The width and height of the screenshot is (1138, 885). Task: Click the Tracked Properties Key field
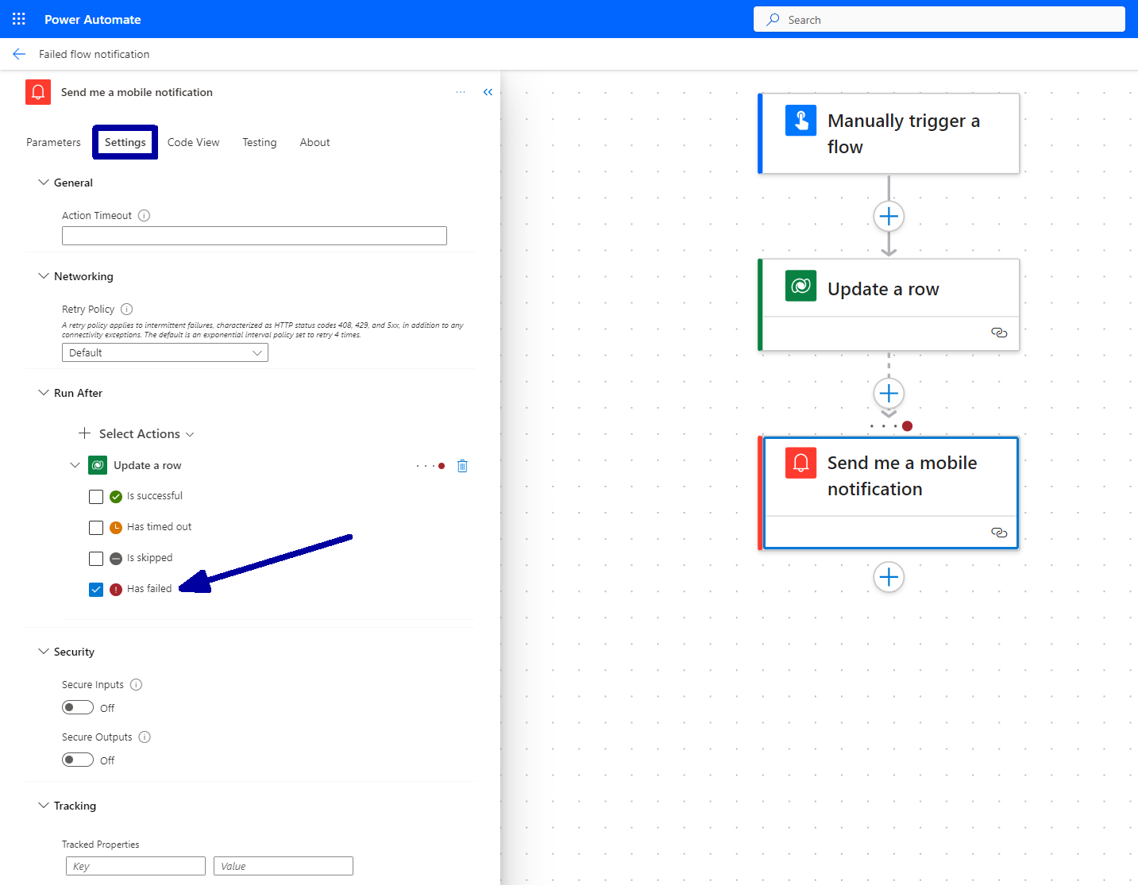pos(136,866)
